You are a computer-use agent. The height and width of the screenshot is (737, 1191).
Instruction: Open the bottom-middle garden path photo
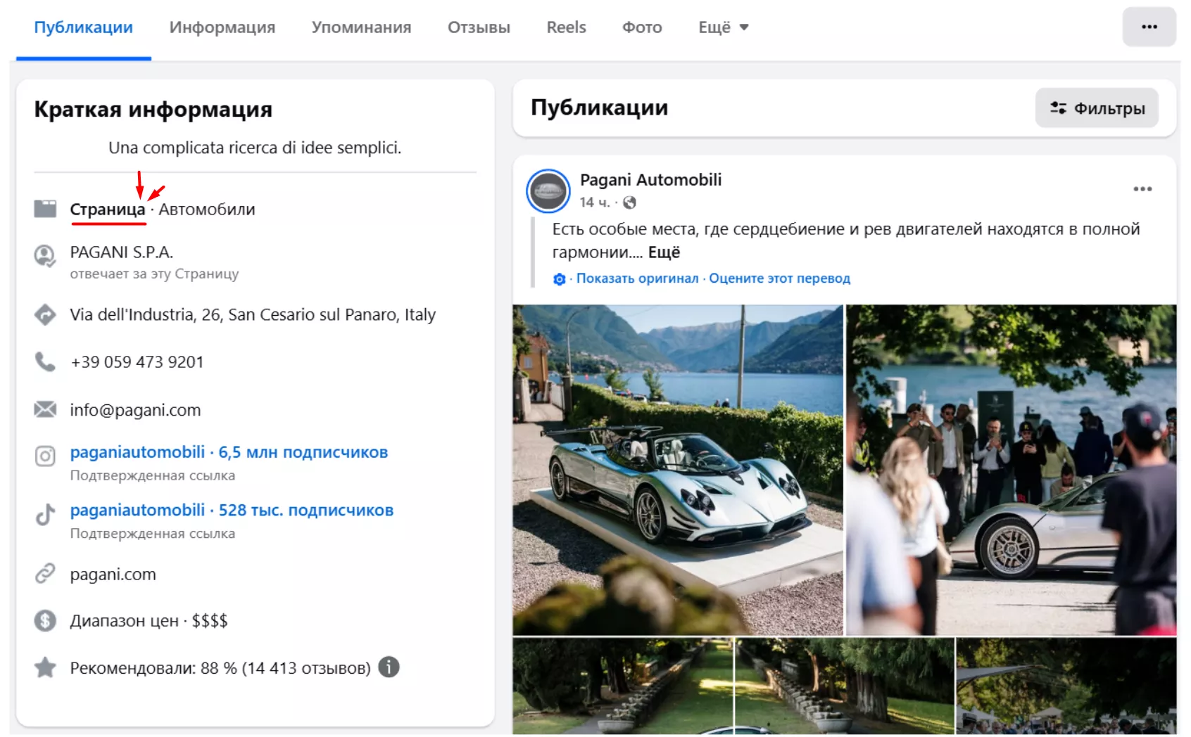pyautogui.click(x=845, y=686)
